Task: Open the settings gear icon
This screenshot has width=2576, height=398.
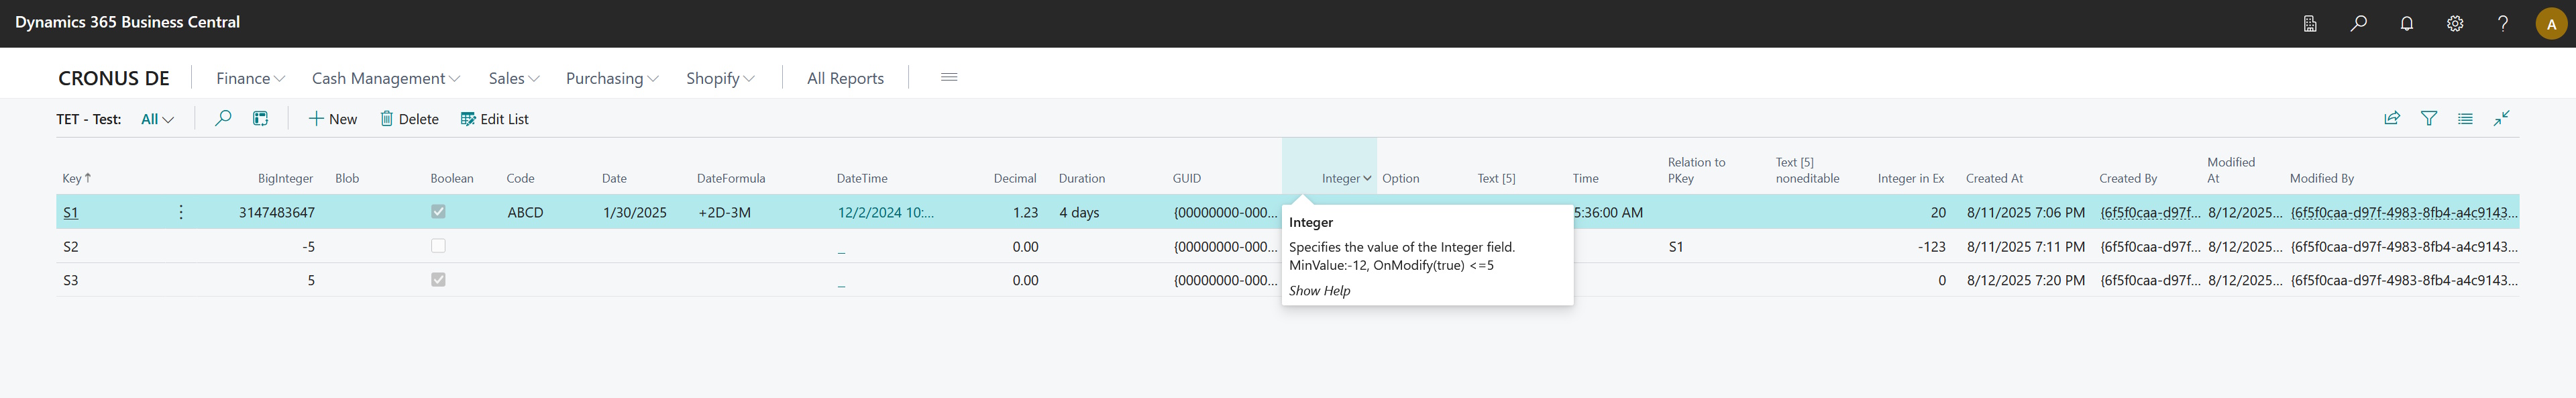Action: click(2455, 23)
